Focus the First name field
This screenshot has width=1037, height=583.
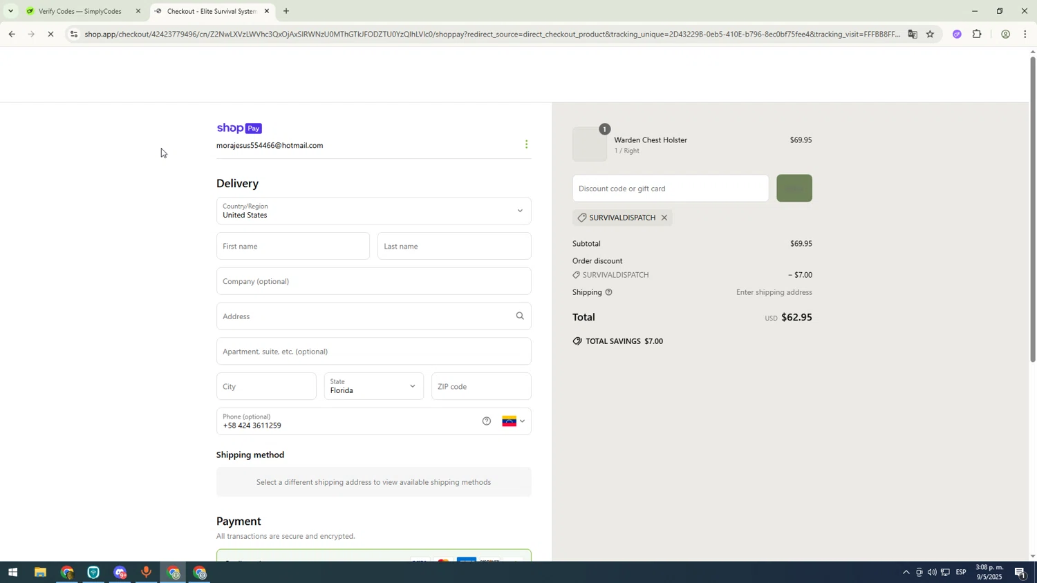coord(293,246)
